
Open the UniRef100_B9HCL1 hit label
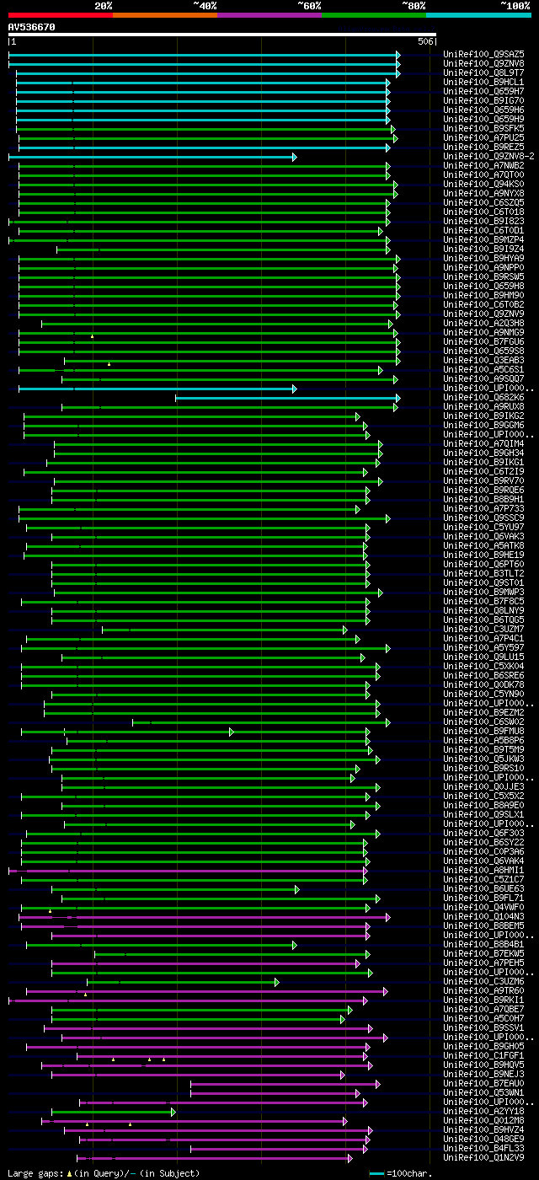coord(485,82)
